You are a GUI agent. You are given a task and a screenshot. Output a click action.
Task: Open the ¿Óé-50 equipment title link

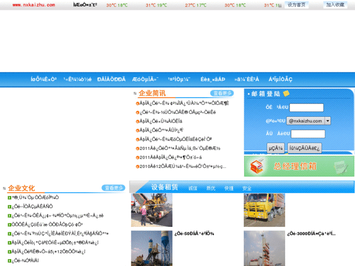[194, 234]
